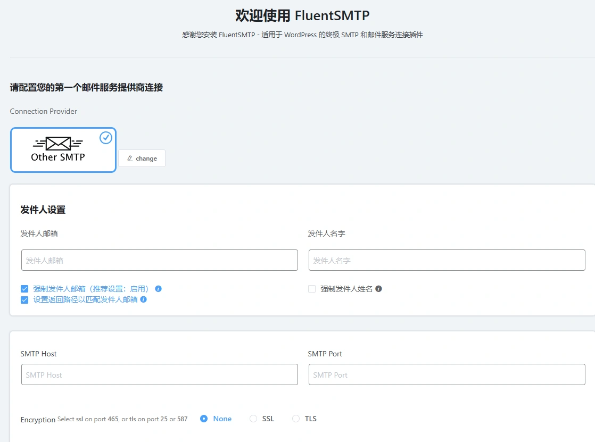This screenshot has width=595, height=442.
Task: Click the SMTP Port input field
Action: tap(446, 374)
